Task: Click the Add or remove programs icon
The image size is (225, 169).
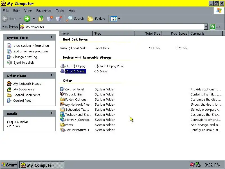Action: point(9,51)
